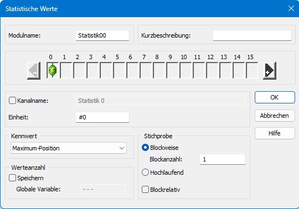Select the active channel 0 icon

(53, 70)
